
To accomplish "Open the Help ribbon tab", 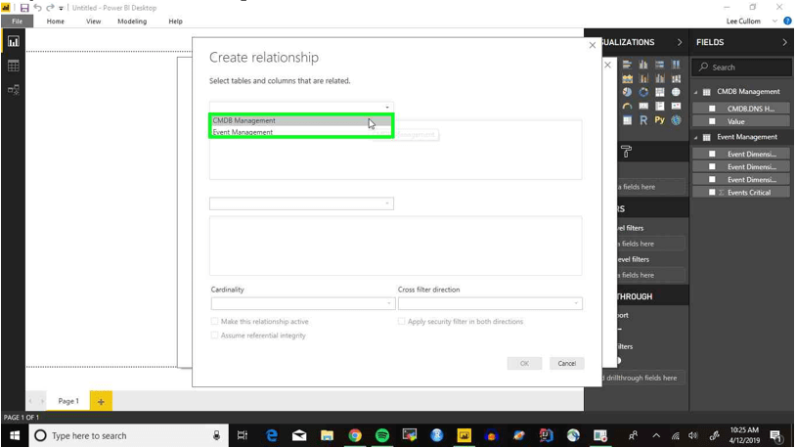I will click(175, 22).
